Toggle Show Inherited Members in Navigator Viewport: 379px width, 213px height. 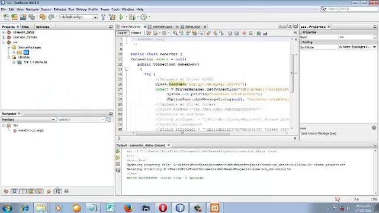[x=6, y=191]
